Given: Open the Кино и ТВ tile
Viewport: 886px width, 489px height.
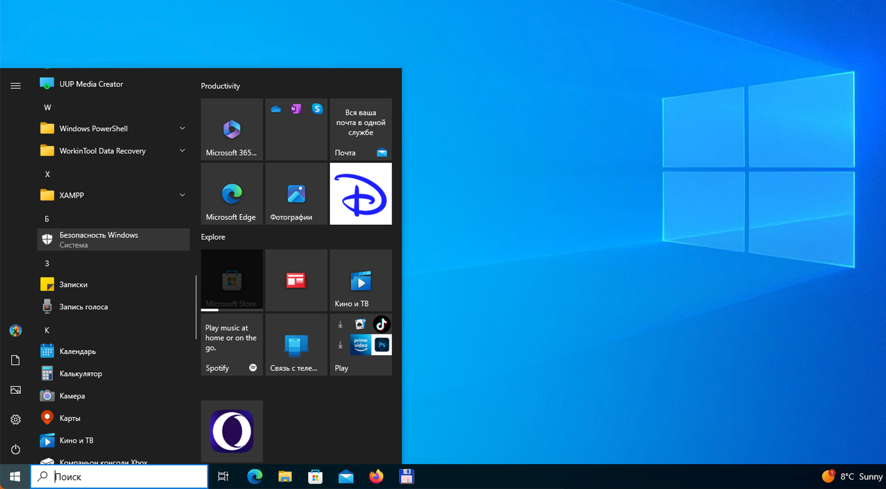Looking at the screenshot, I should point(361,280).
